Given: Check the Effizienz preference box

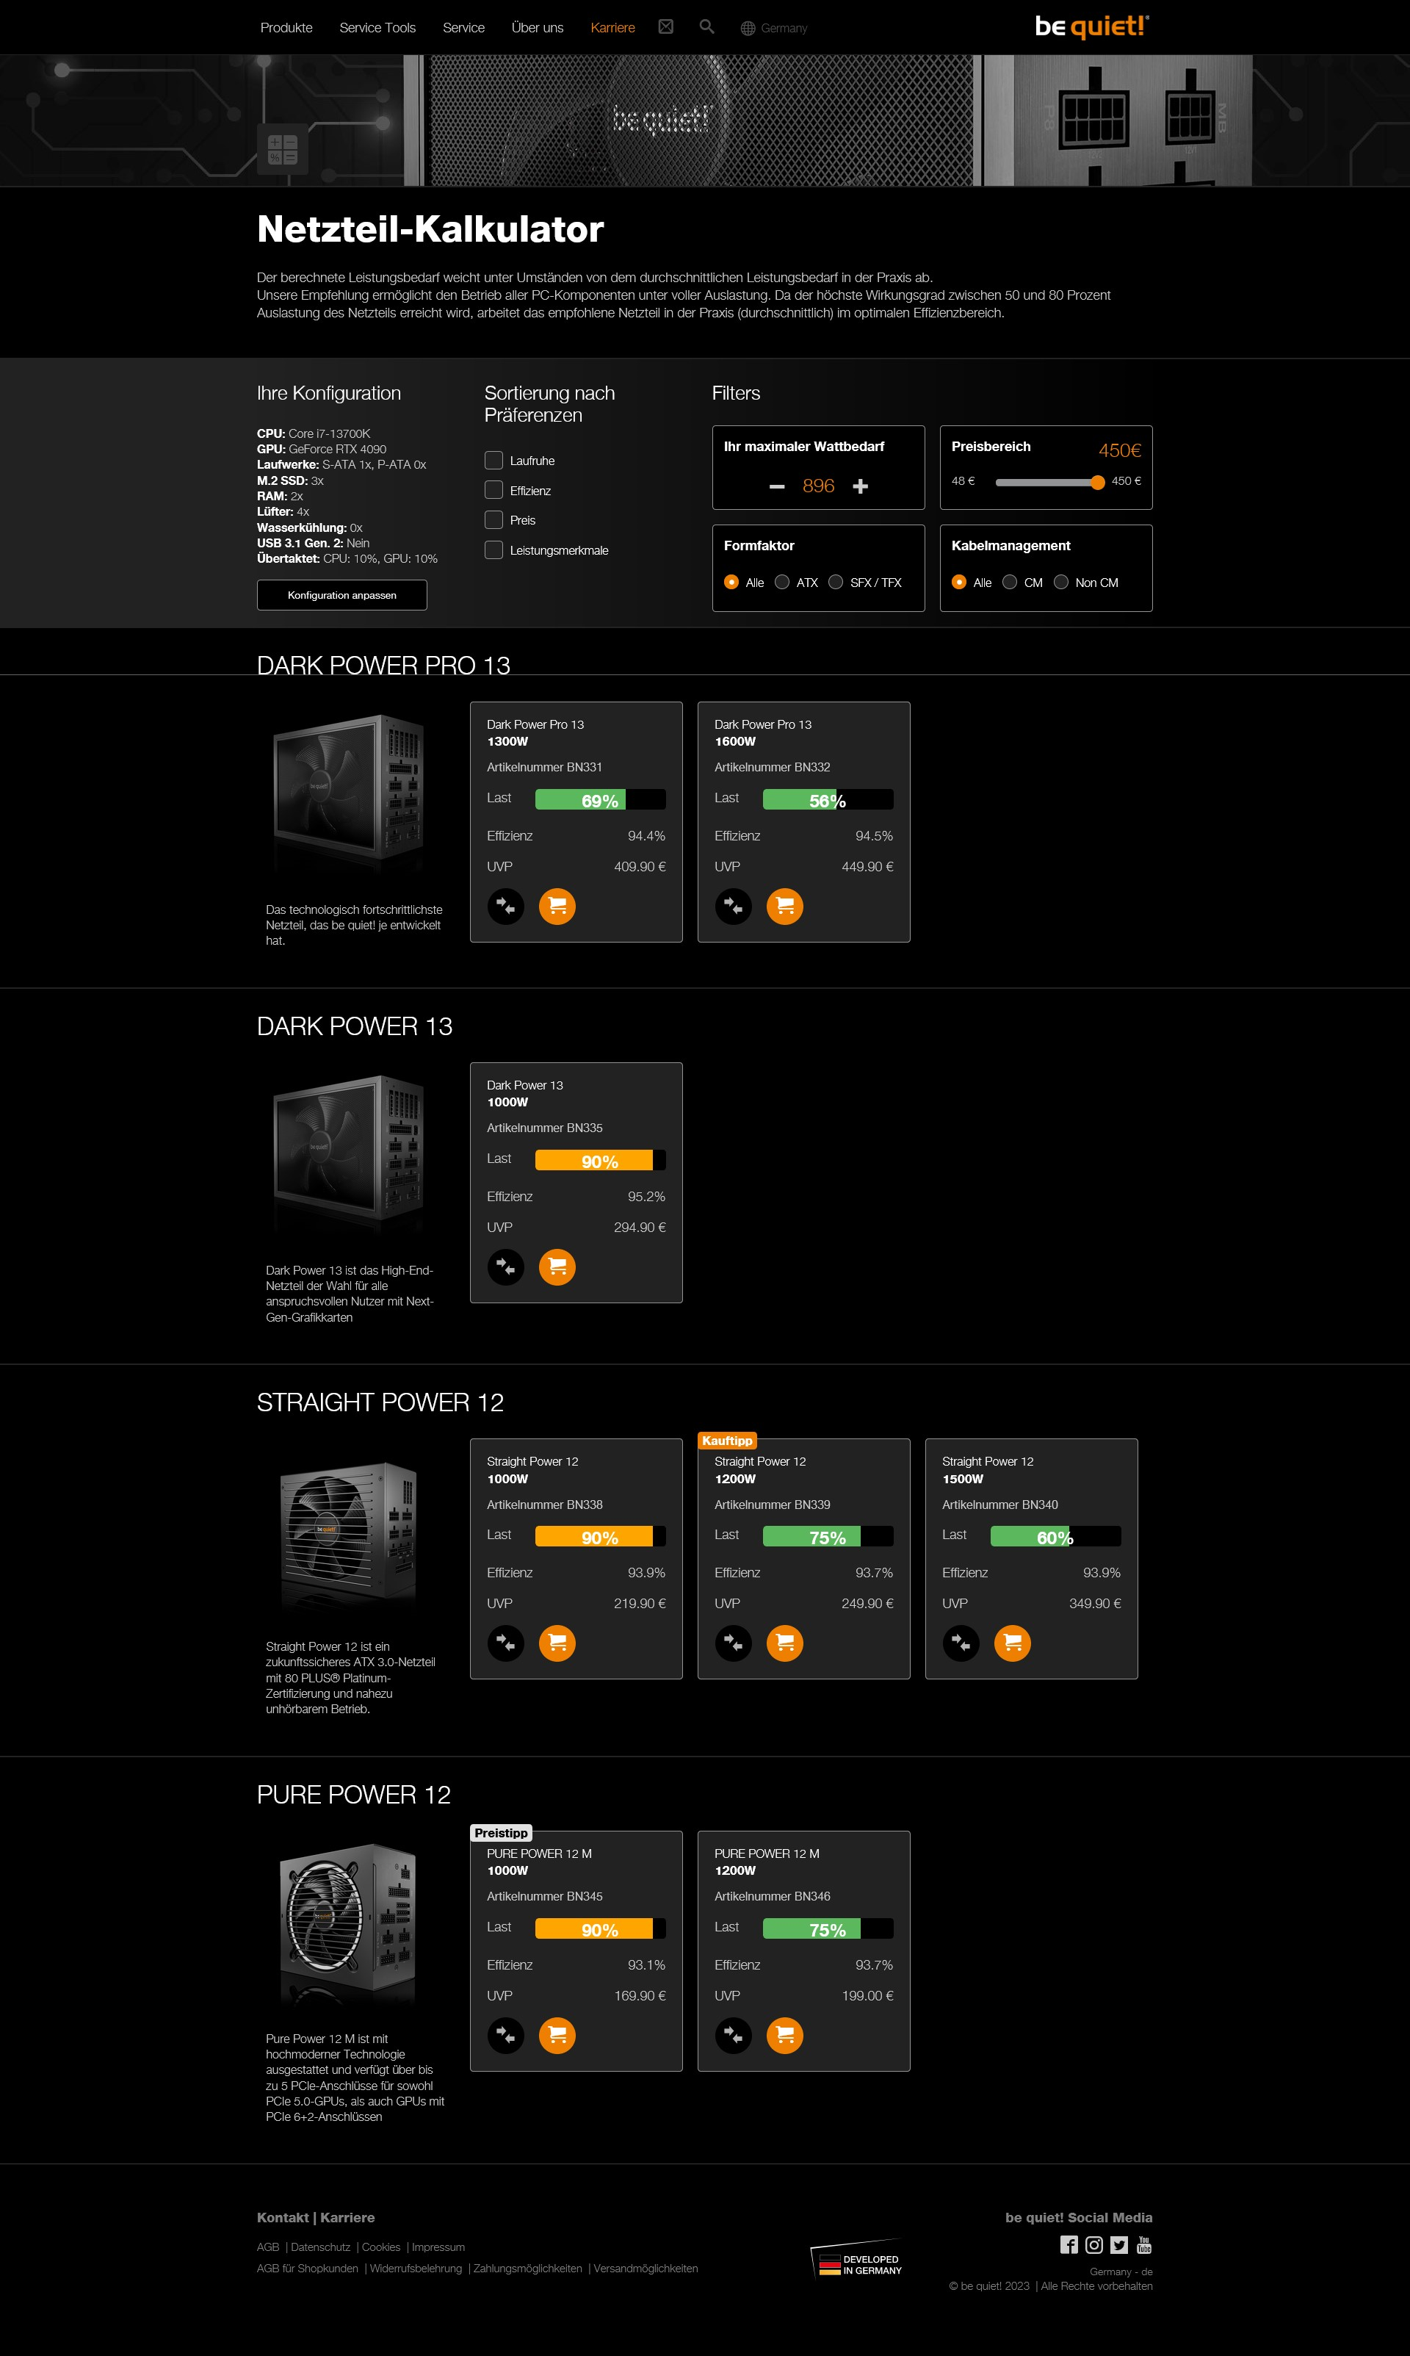Looking at the screenshot, I should pos(494,491).
